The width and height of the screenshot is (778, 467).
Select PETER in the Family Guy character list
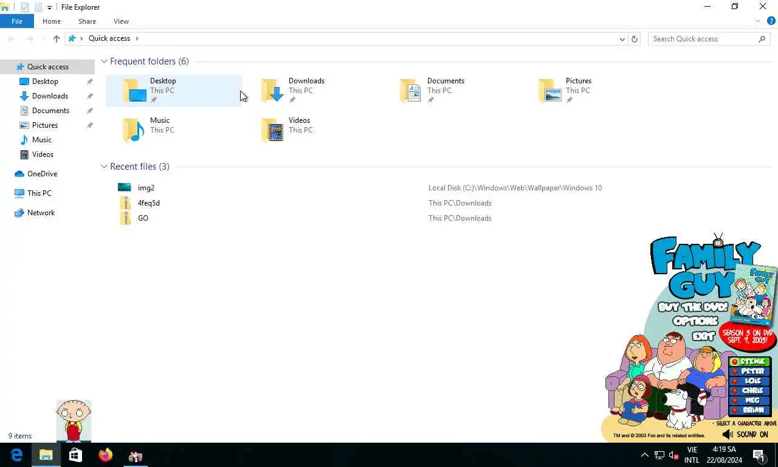750,372
